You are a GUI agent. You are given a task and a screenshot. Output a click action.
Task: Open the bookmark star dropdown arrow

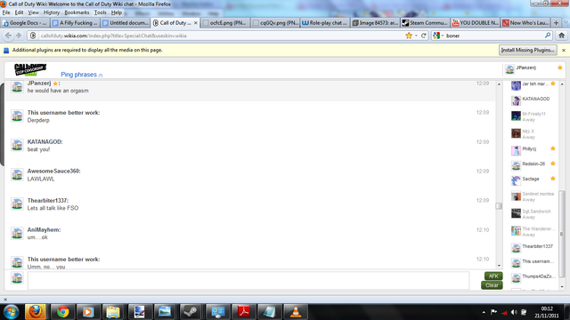pyautogui.click(x=416, y=36)
